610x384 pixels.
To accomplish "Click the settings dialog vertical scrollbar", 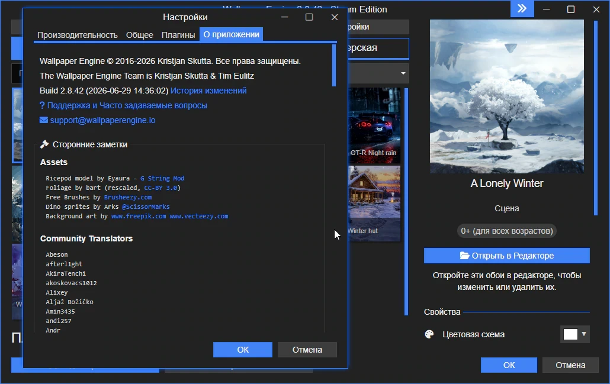I will tap(334, 65).
